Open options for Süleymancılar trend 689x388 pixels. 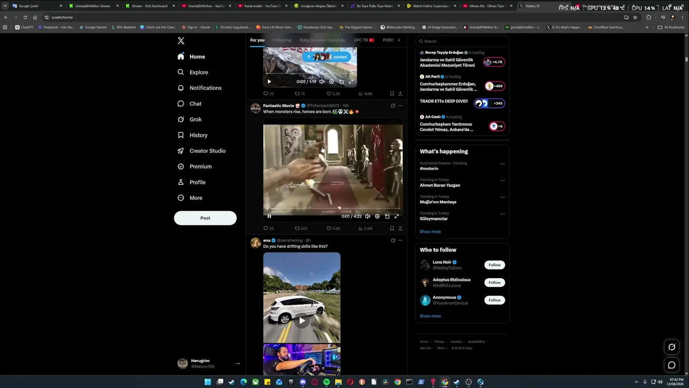tap(502, 214)
